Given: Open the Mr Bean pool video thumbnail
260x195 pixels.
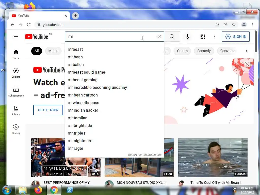Looking at the screenshot, I should coord(213,157).
